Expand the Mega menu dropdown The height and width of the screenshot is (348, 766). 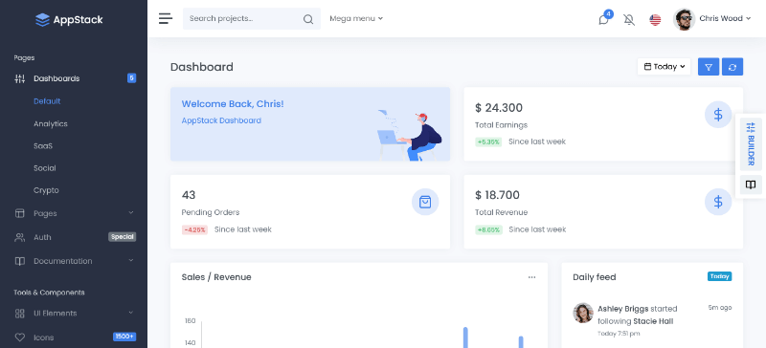[356, 18]
